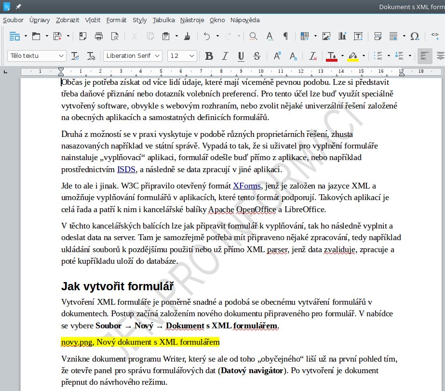
Task: Expand the Insert Field dropdown arrow
Action: click(x=404, y=36)
